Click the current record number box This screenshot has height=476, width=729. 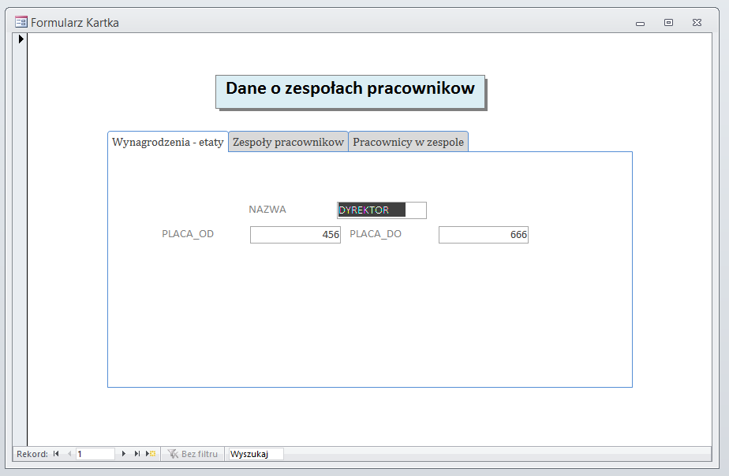[95, 454]
